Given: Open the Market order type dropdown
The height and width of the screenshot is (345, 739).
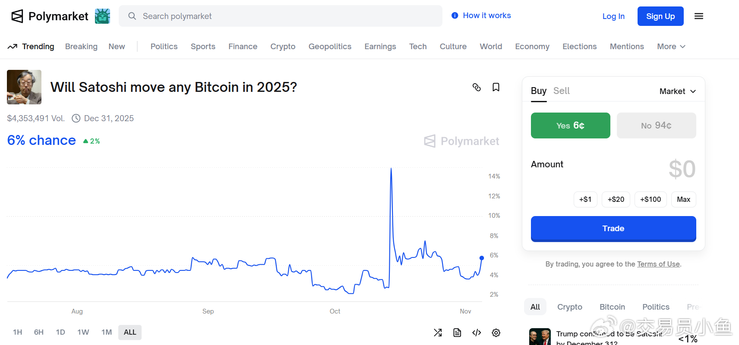Looking at the screenshot, I should click(677, 91).
